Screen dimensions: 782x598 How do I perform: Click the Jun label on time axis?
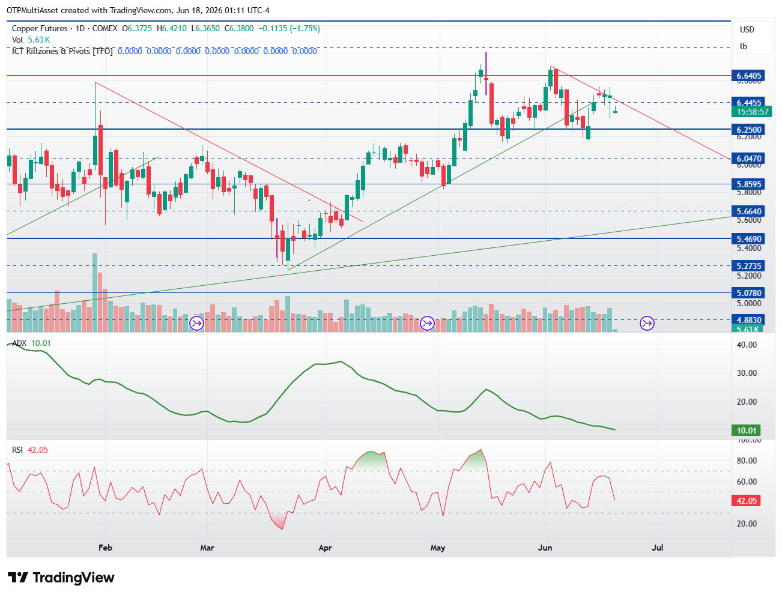click(x=545, y=548)
